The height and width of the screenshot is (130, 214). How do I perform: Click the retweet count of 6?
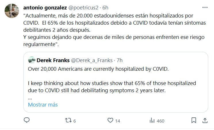[x=74, y=121]
